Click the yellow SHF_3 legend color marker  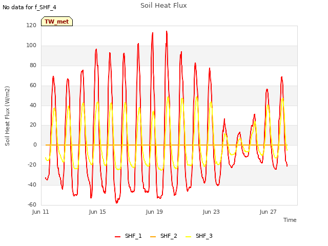[x=189, y=237]
